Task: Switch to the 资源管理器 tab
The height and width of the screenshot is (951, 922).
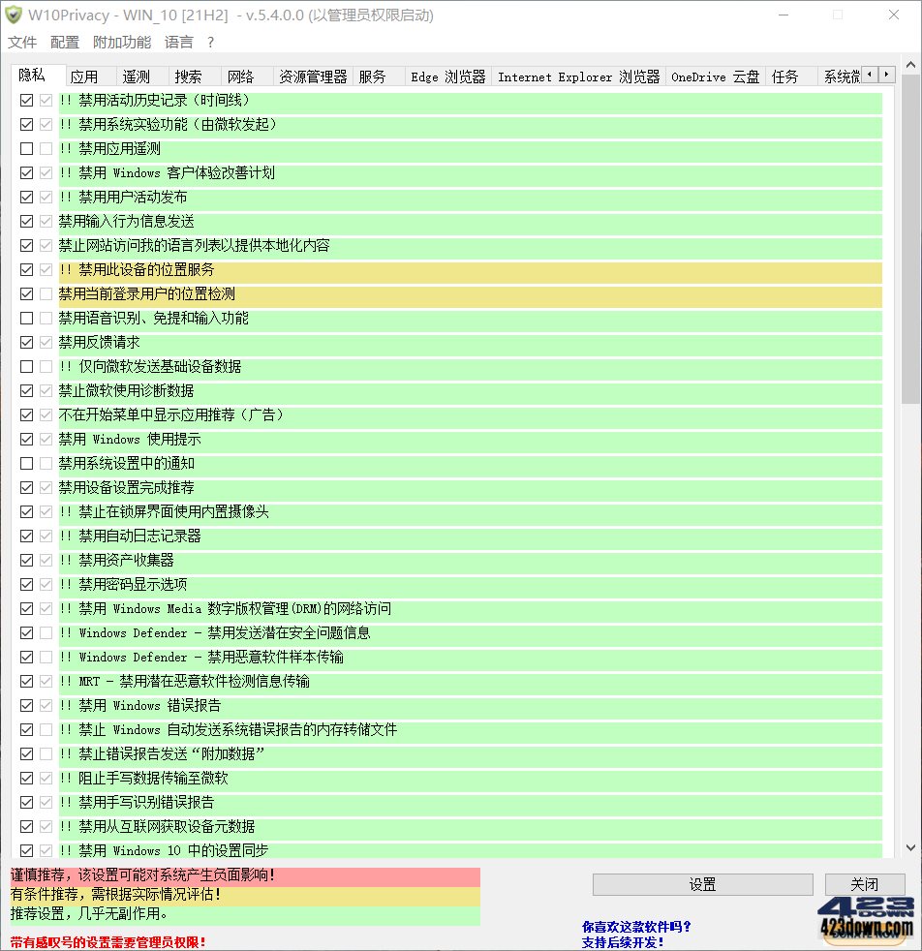Action: click(313, 77)
